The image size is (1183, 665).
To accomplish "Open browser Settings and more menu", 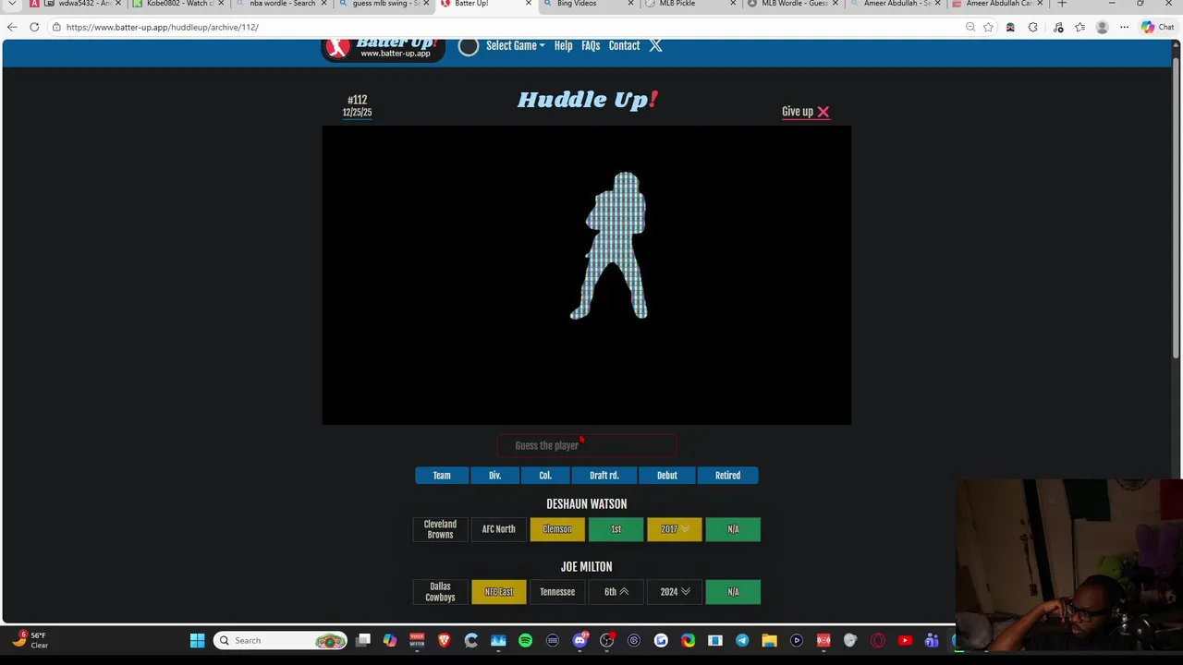I will tap(1124, 27).
